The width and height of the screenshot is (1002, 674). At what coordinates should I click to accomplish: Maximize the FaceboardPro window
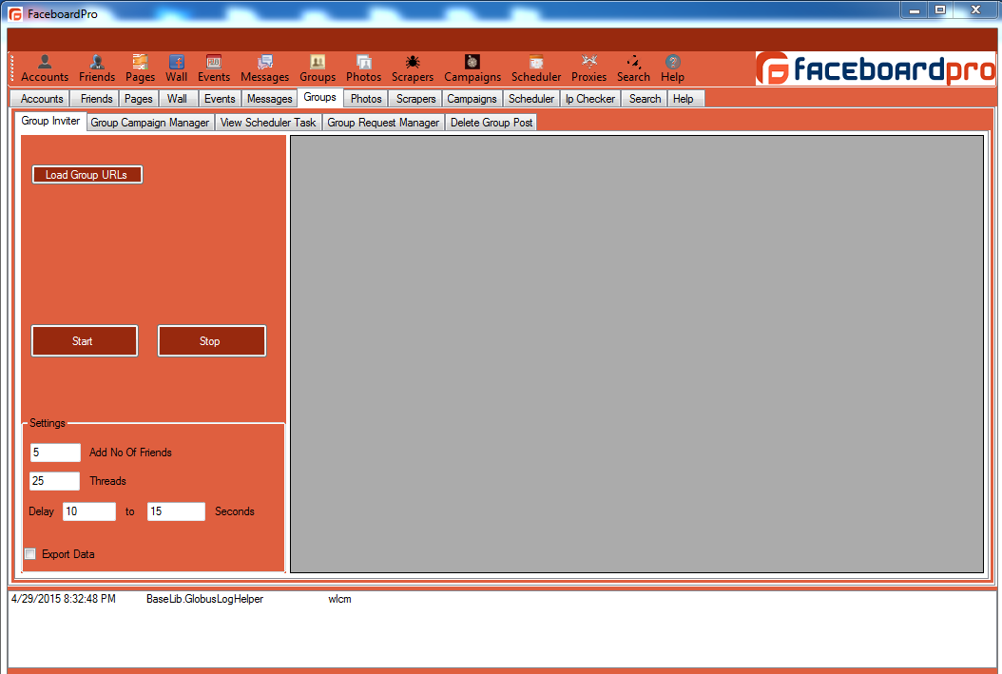pos(940,10)
